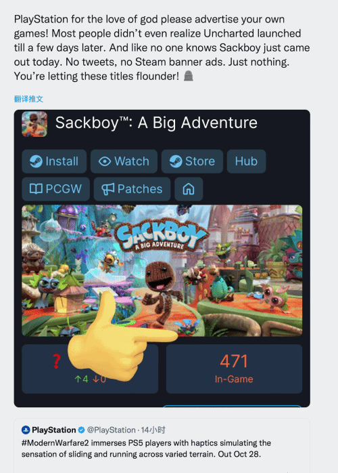The width and height of the screenshot is (338, 473).
Task: Click the red question mark rating box
Action: (90, 369)
